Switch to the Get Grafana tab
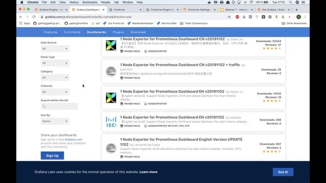 pyautogui.click(x=274, y=10)
